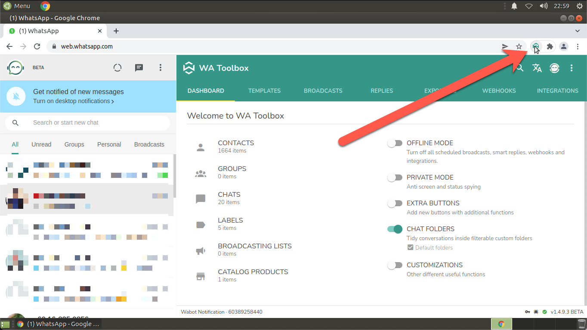
Task: Open WA Toolbox header three-dot menu
Action: (572, 68)
